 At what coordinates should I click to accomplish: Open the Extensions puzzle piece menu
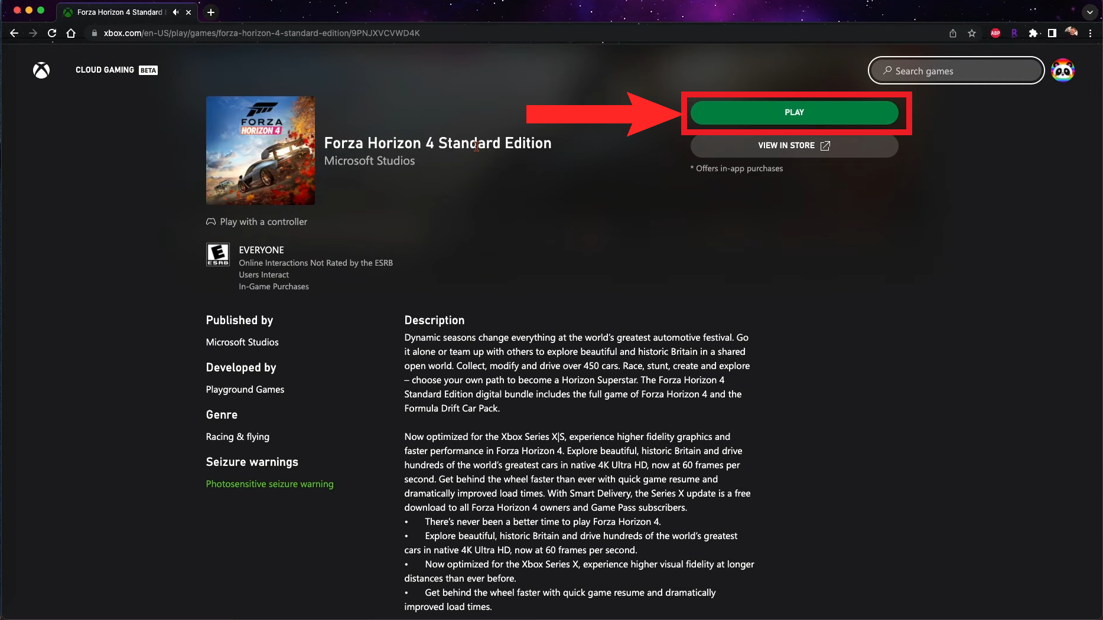coord(1033,33)
